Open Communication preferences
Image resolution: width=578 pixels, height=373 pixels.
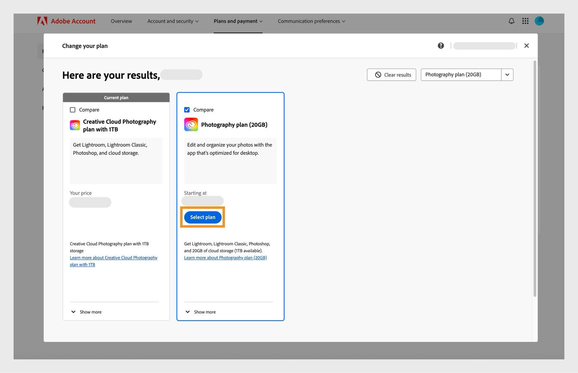311,21
